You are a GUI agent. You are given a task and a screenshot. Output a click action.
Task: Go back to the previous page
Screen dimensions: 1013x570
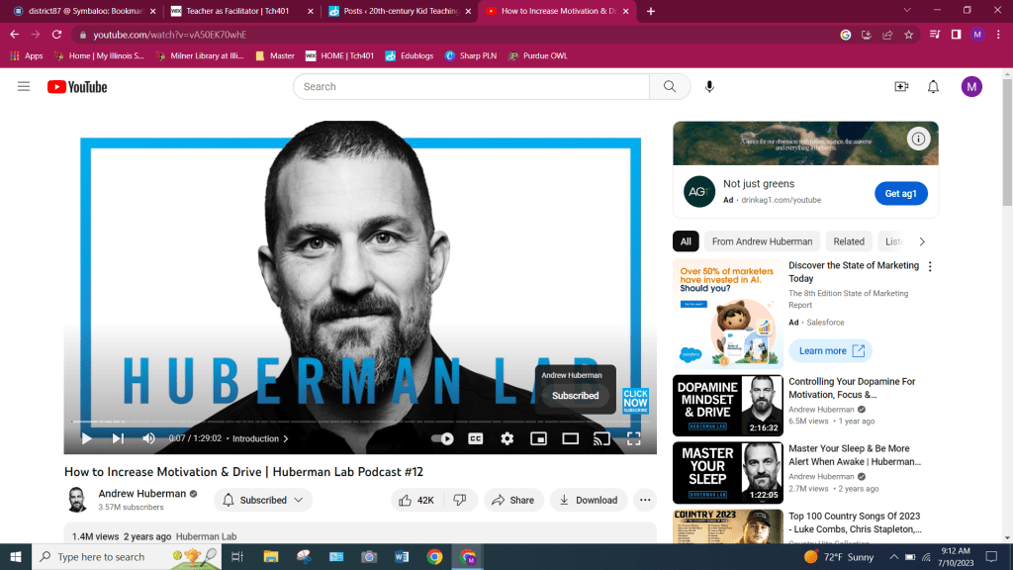coord(15,35)
